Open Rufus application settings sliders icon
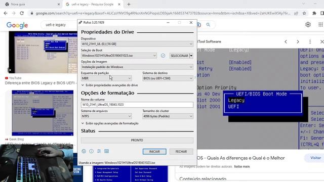This screenshot has height=182, width=324. tap(99, 151)
